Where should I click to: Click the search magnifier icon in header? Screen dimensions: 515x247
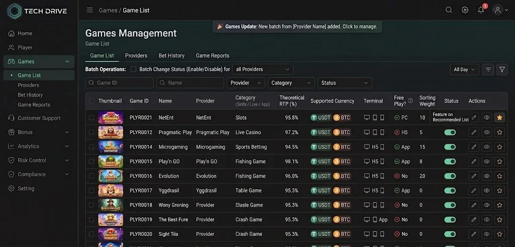449,10
